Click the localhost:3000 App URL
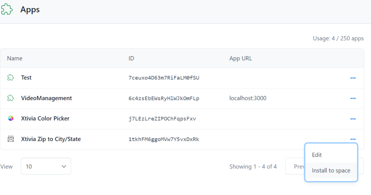Image resolution: width=371 pixels, height=195 pixels. tap(248, 98)
